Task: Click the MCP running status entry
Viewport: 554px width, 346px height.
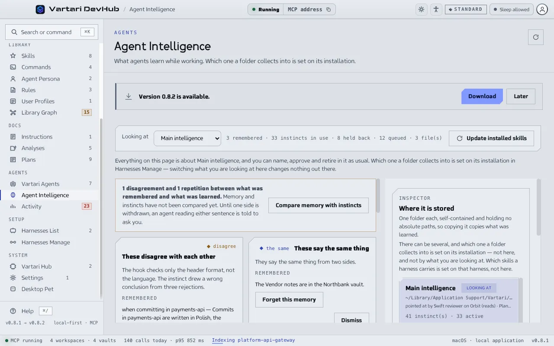Action: 24,340
